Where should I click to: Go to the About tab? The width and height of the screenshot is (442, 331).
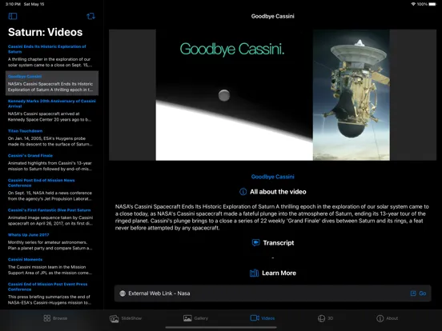(388, 318)
